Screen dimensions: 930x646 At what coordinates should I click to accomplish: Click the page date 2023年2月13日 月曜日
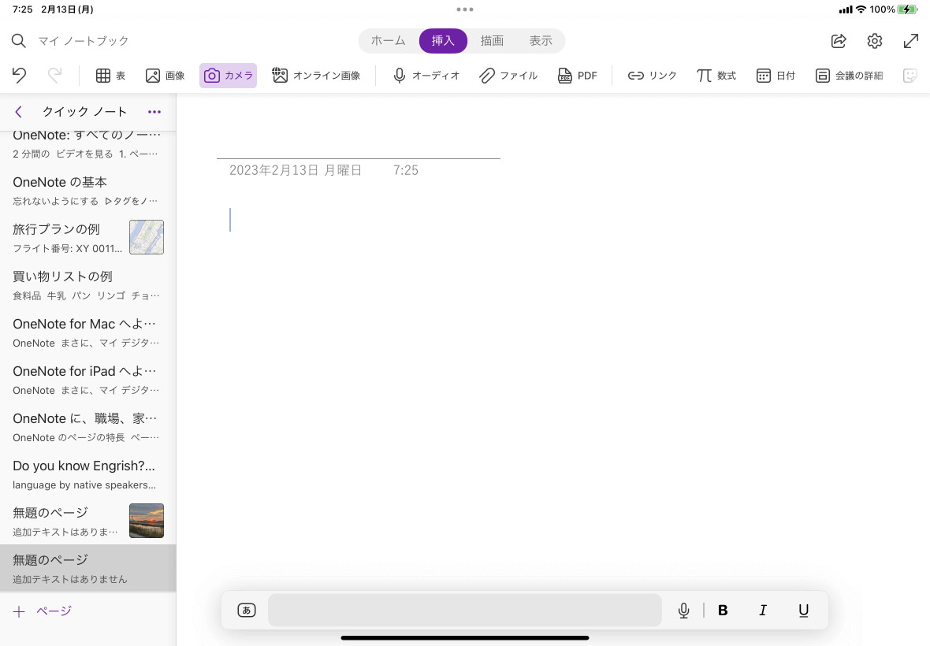click(x=296, y=171)
